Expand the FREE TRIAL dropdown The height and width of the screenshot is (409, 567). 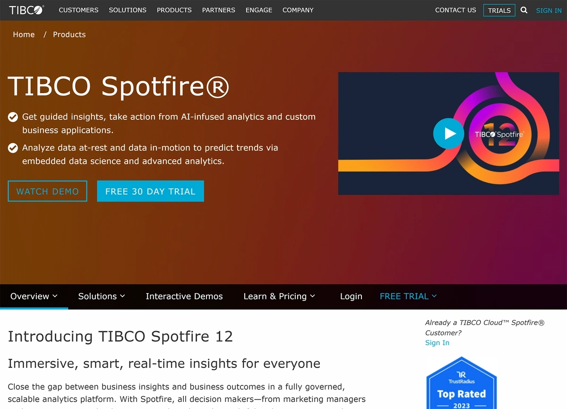(x=408, y=296)
